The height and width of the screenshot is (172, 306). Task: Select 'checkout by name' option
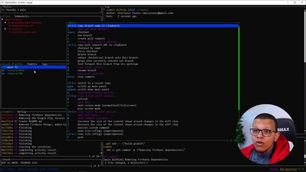[89, 48]
